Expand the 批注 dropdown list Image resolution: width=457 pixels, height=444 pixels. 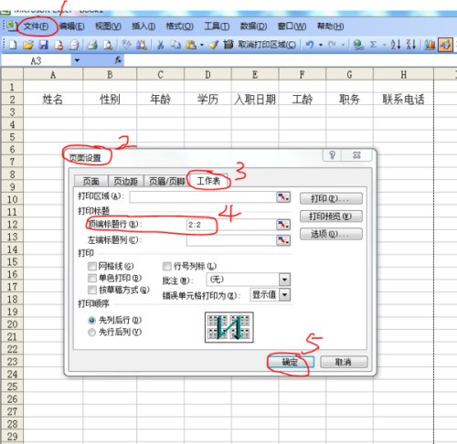coord(284,280)
